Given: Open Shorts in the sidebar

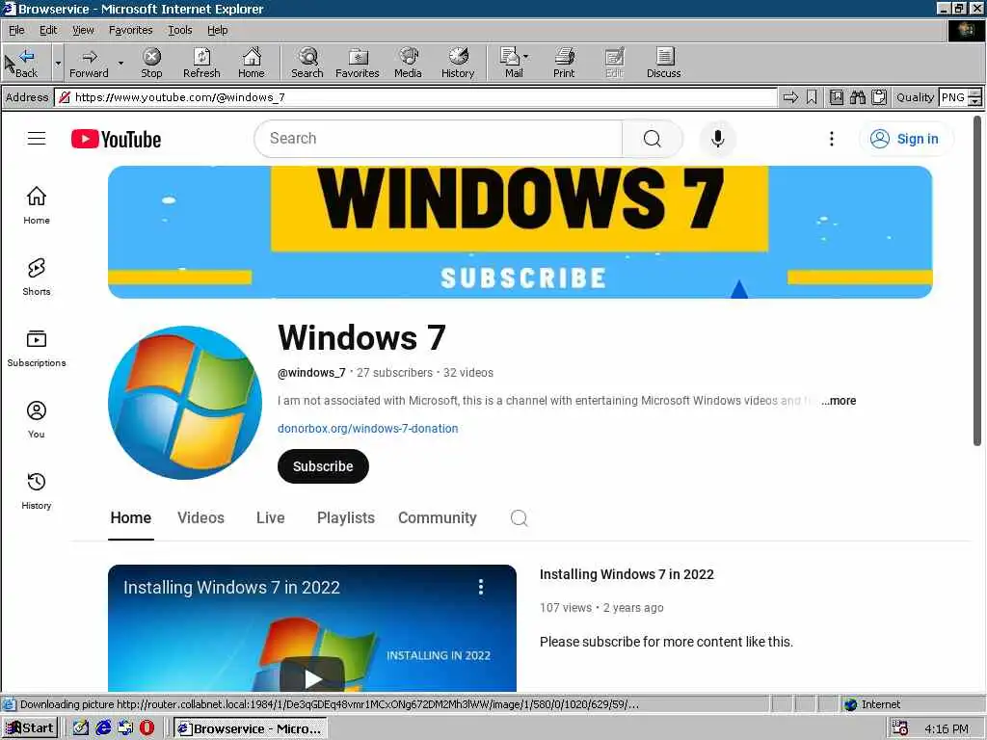Looking at the screenshot, I should (x=37, y=277).
